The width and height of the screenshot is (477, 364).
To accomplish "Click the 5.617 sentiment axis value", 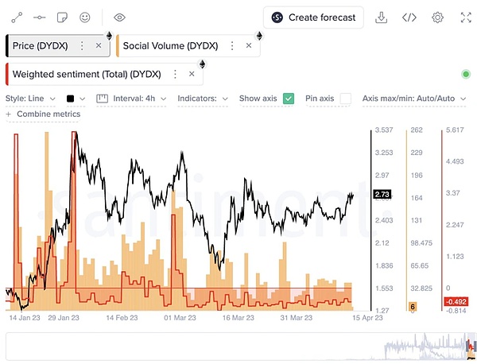I will [455, 130].
